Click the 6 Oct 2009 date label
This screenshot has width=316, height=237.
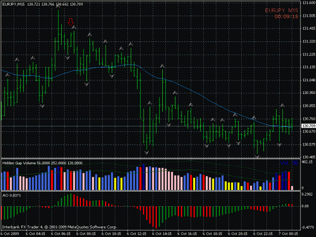click(10, 234)
